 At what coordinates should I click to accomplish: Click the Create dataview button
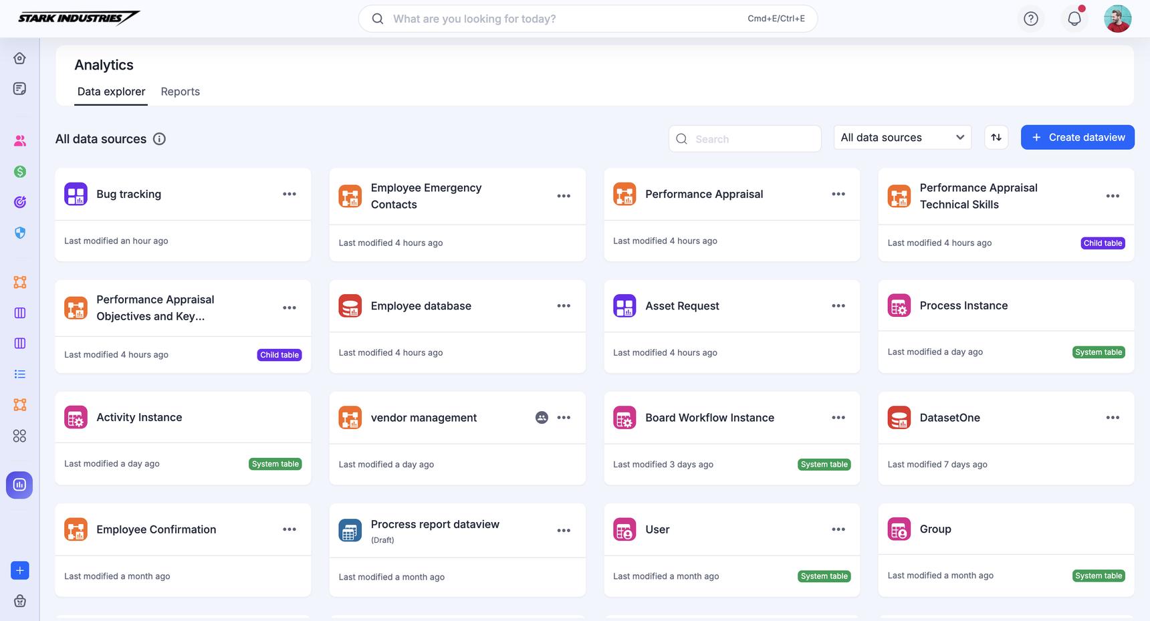pyautogui.click(x=1076, y=138)
